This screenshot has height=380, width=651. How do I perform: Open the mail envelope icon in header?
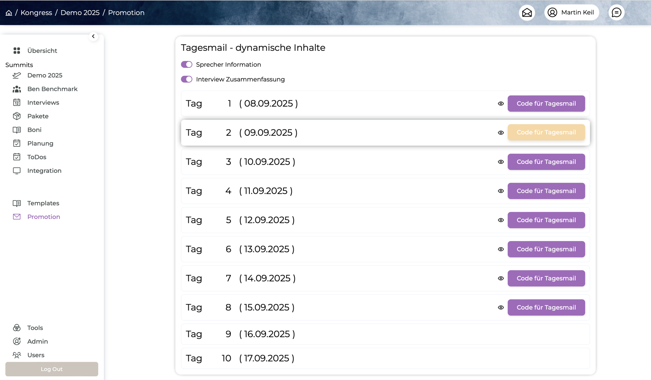pyautogui.click(x=527, y=13)
